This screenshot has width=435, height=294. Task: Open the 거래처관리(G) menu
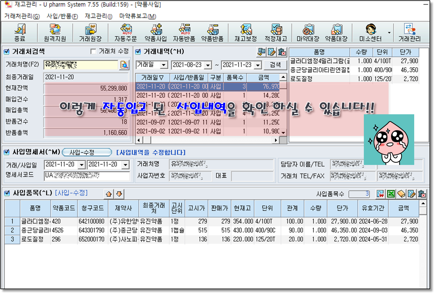click(22, 16)
